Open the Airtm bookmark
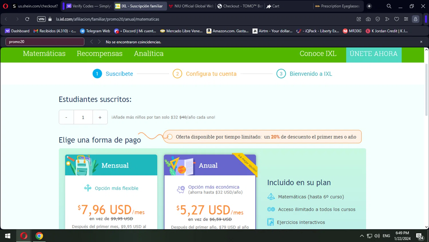Image resolution: width=429 pixels, height=242 pixels. (x=273, y=31)
